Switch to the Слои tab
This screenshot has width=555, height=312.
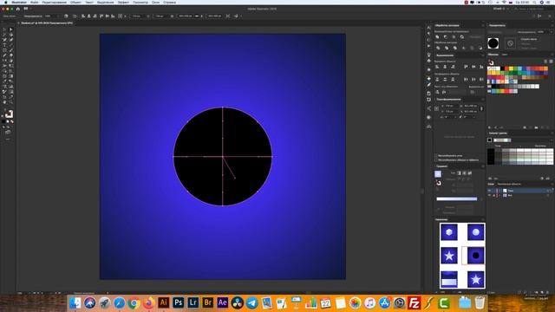pos(491,184)
